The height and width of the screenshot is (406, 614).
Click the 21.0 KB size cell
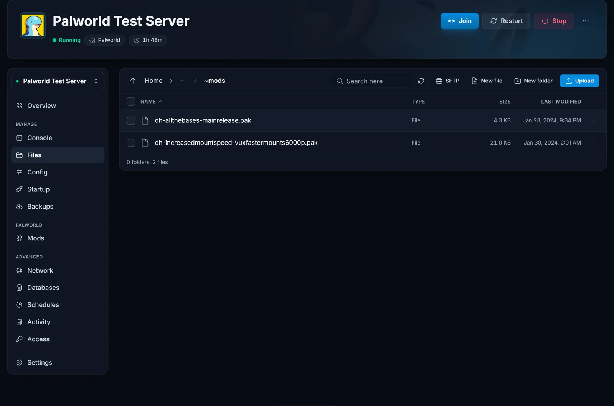pos(500,143)
